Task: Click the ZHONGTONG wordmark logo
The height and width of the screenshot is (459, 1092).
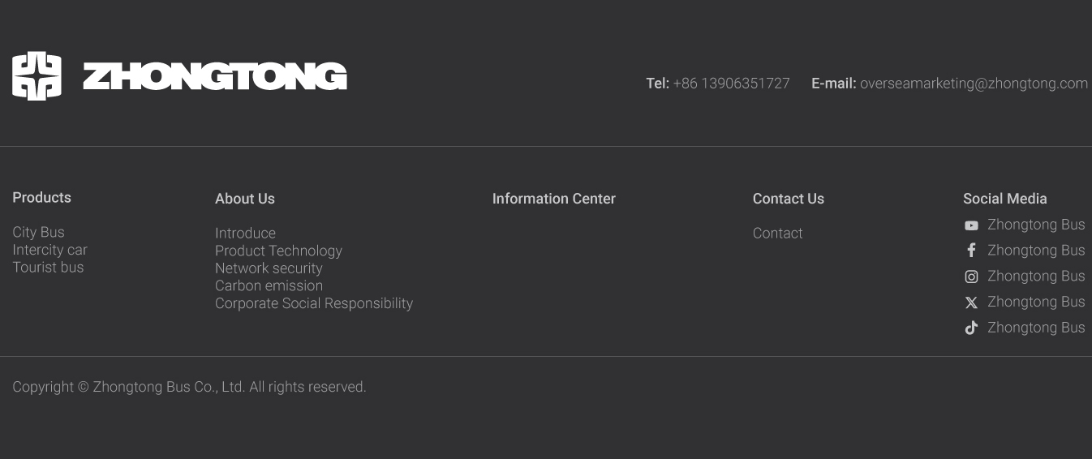Action: (x=215, y=76)
